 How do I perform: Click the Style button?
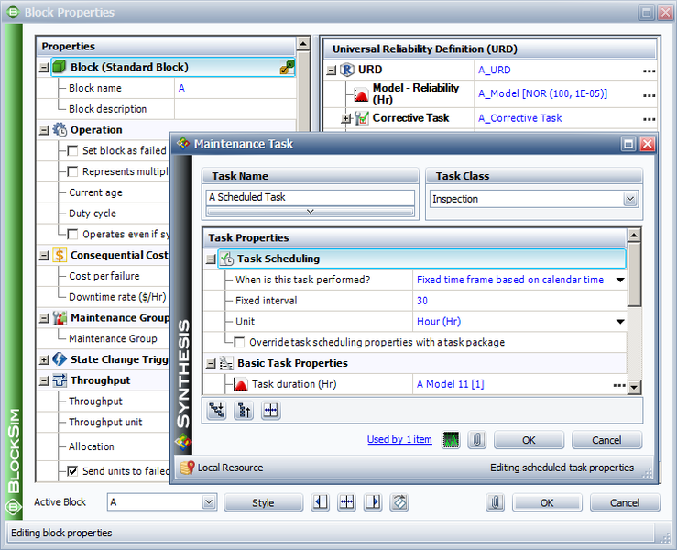pos(263,502)
